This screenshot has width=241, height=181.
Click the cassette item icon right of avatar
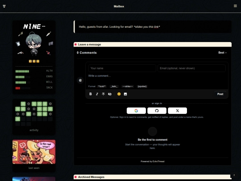(51, 43)
